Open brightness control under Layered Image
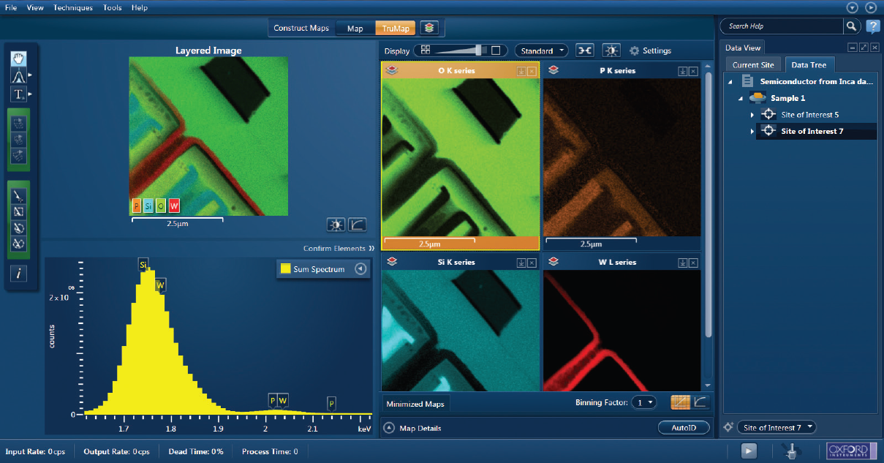884x463 pixels. click(x=336, y=224)
